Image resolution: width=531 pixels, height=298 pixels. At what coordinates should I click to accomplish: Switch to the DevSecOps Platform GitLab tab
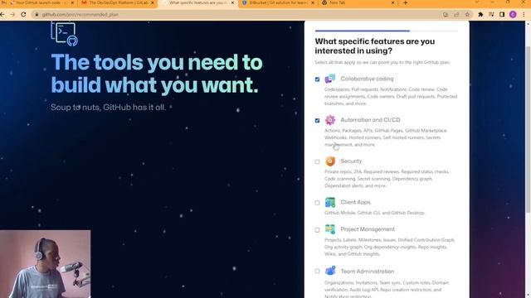(x=117, y=3)
